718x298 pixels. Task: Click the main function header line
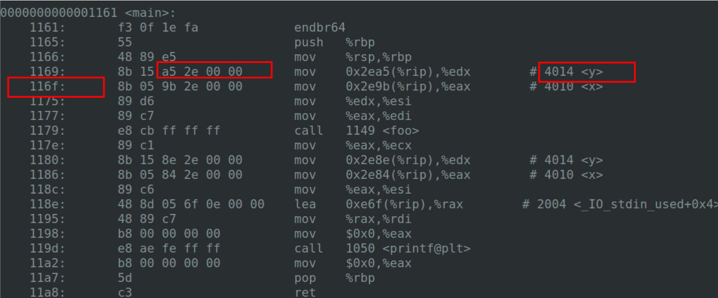[88, 12]
